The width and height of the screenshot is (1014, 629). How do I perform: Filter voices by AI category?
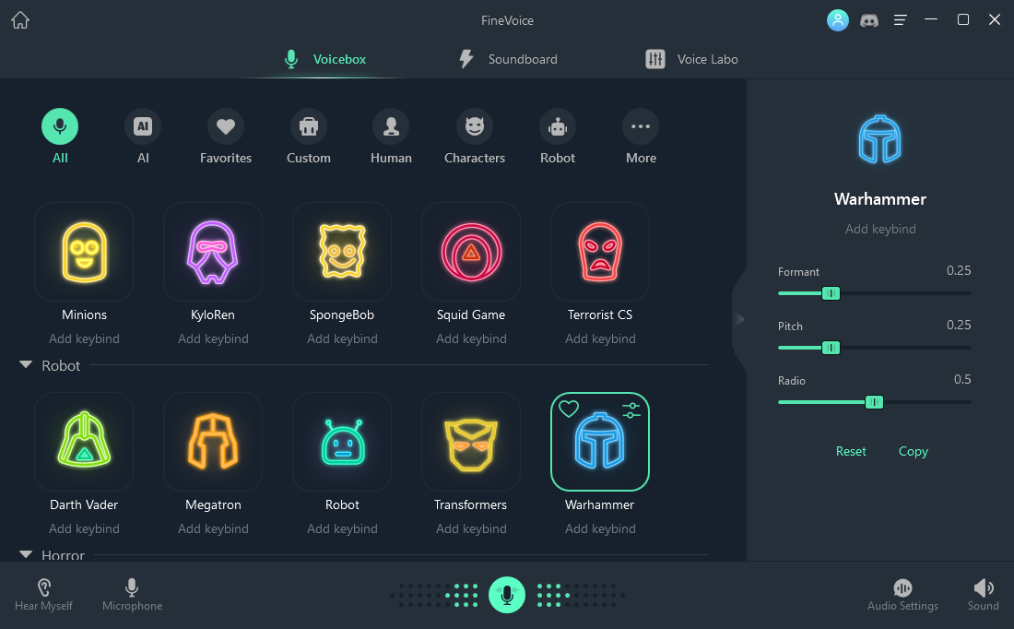click(x=143, y=136)
